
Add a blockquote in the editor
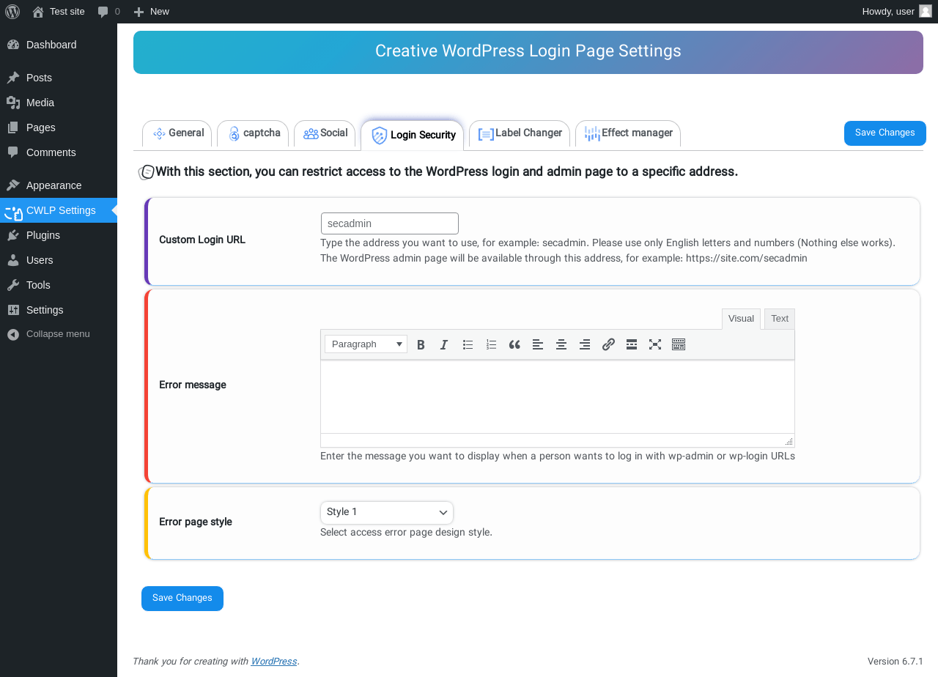coord(514,344)
